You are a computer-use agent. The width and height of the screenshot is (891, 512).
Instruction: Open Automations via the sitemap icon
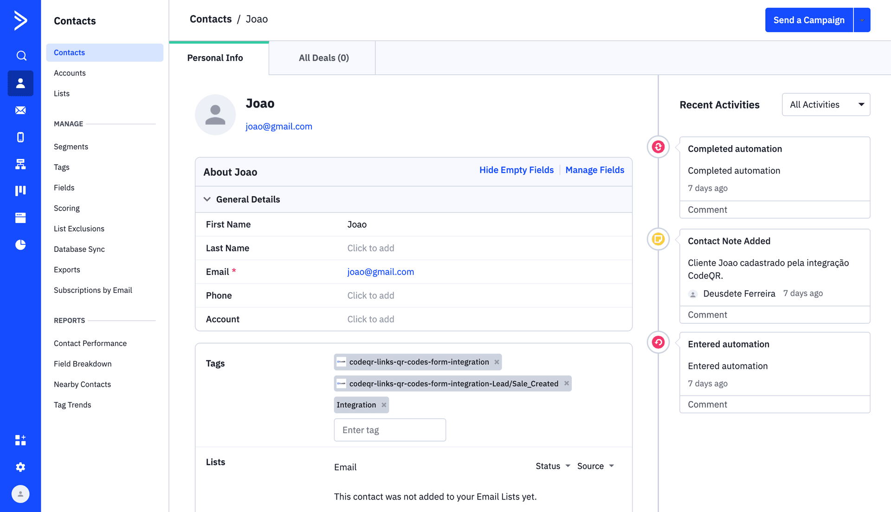pyautogui.click(x=20, y=164)
